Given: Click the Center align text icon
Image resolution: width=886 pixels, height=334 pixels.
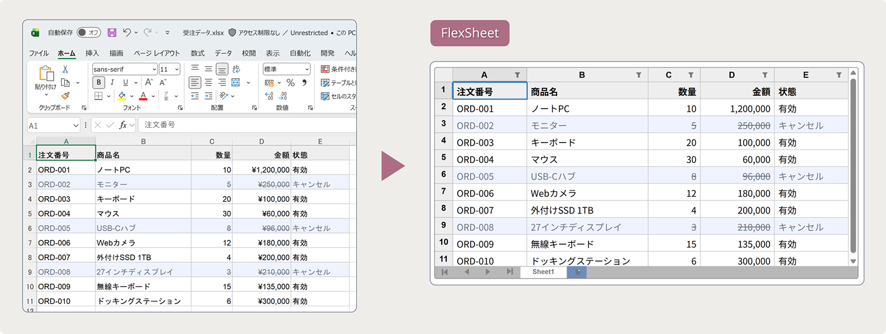Looking at the screenshot, I should click(208, 82).
